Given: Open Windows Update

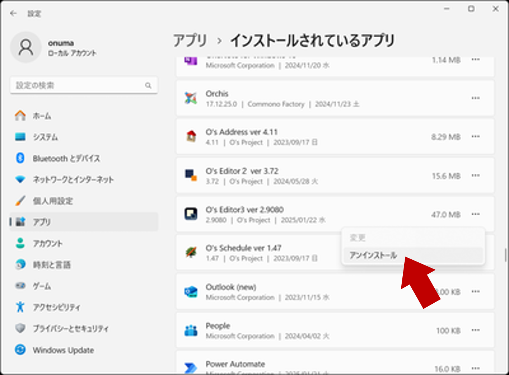Looking at the screenshot, I should point(84,350).
